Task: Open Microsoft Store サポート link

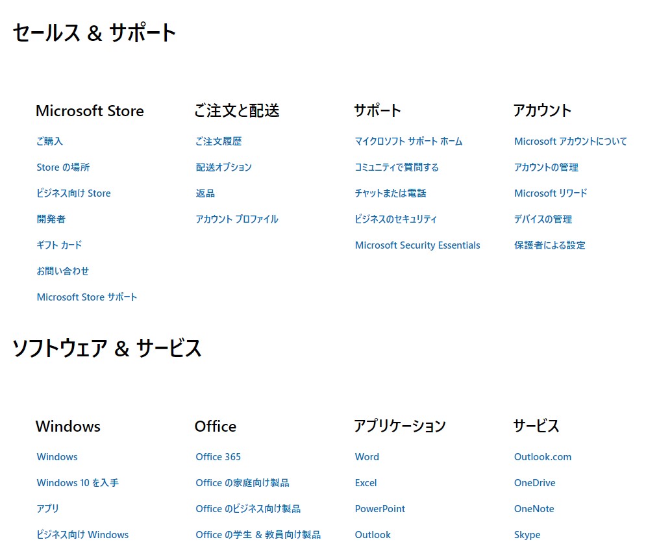Action: 86,297
